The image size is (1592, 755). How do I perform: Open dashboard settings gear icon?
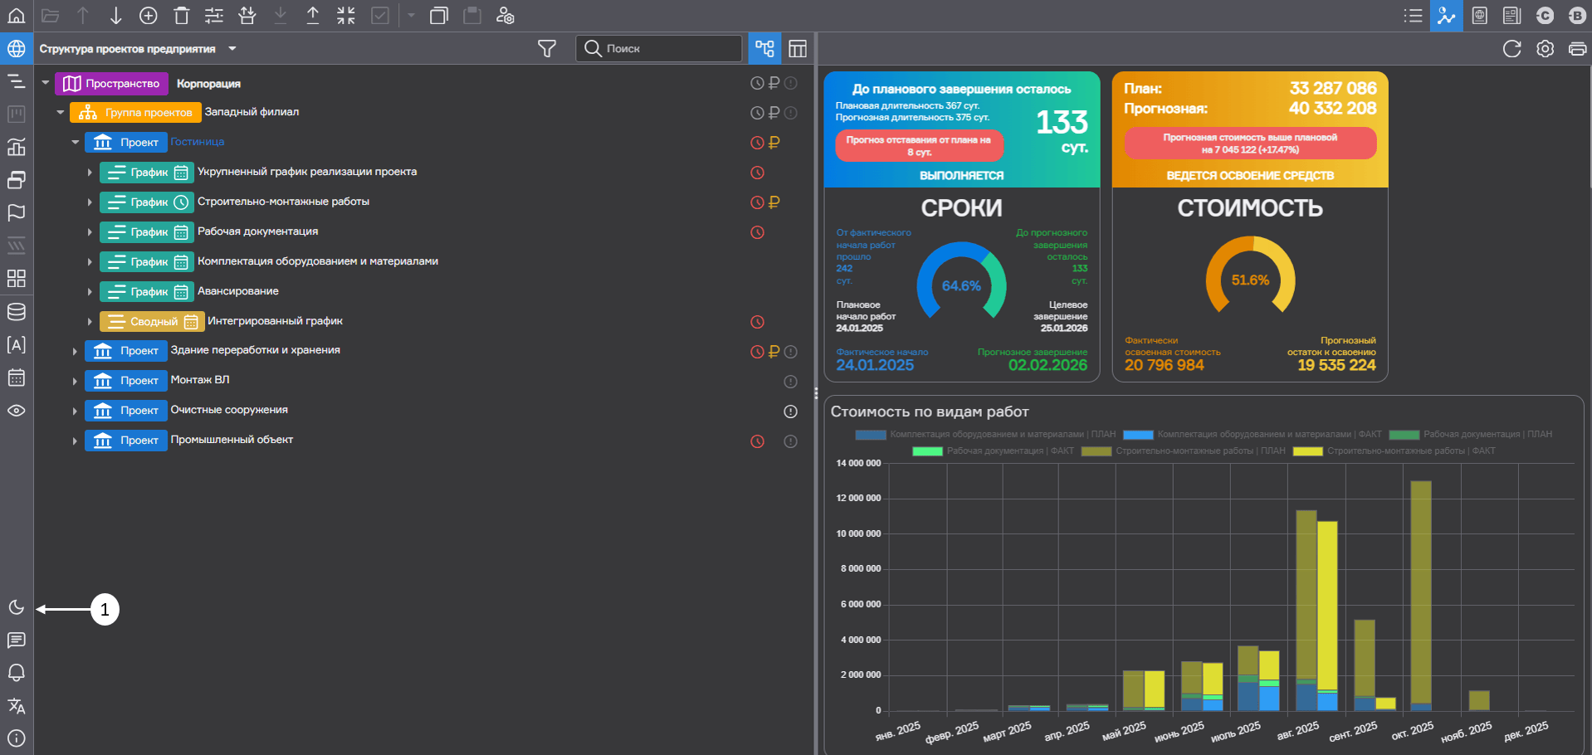(1545, 49)
